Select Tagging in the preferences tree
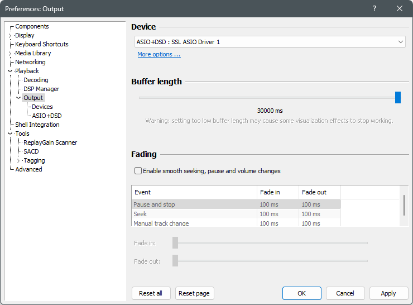The height and width of the screenshot is (305, 413). coord(34,160)
